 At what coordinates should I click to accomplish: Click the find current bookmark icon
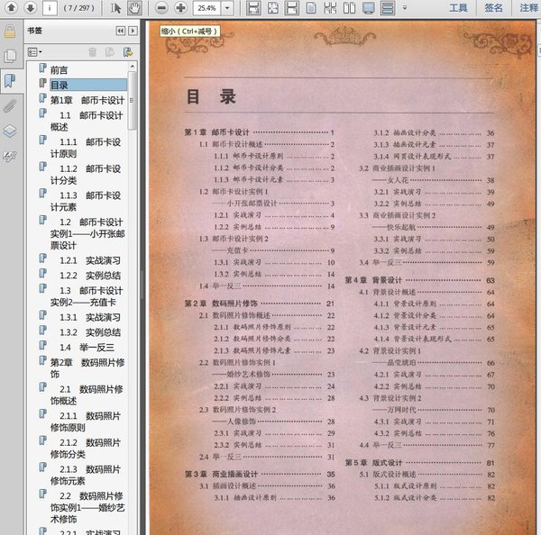128,52
